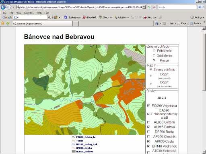Open the Page menu dropdown
This screenshot has height=154, width=206.
pos(183,23)
